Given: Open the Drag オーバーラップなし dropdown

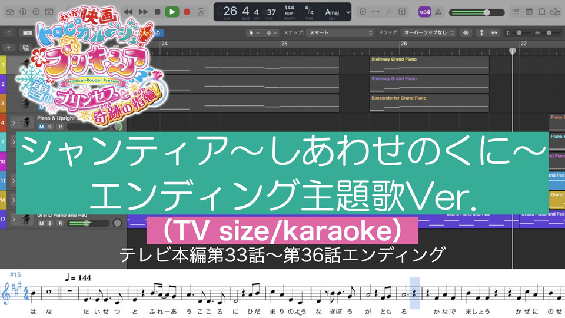Looking at the screenshot, I should (x=428, y=33).
